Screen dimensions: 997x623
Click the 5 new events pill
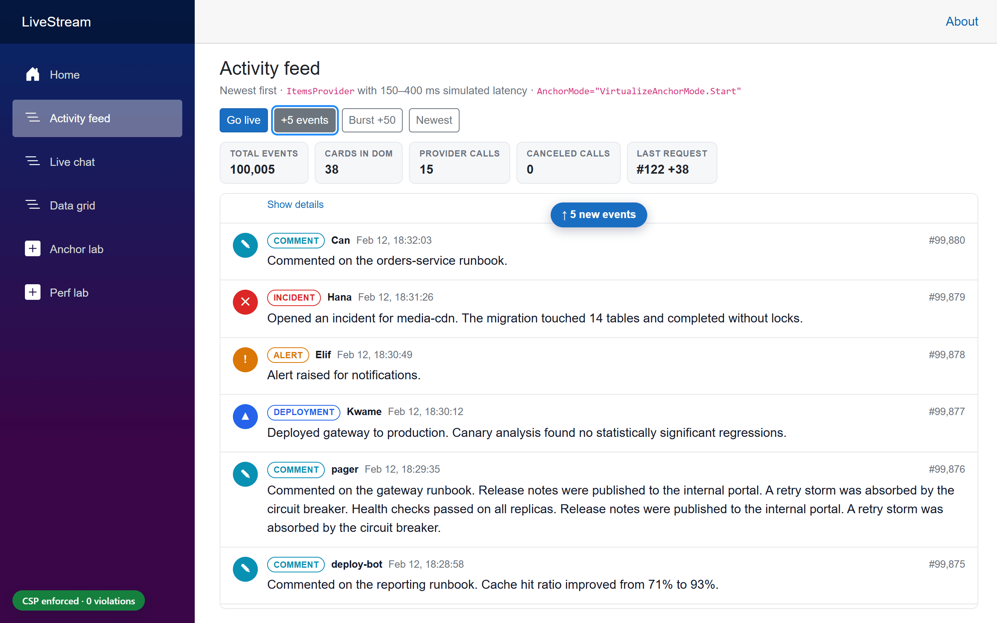coord(599,215)
